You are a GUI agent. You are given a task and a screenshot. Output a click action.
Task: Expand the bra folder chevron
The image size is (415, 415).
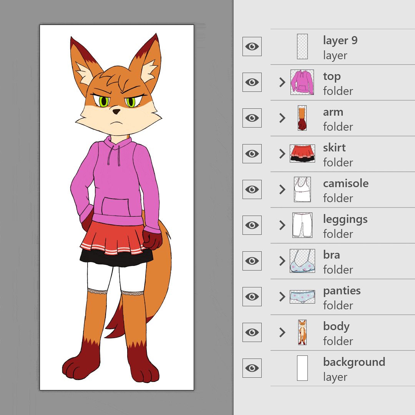(x=282, y=261)
